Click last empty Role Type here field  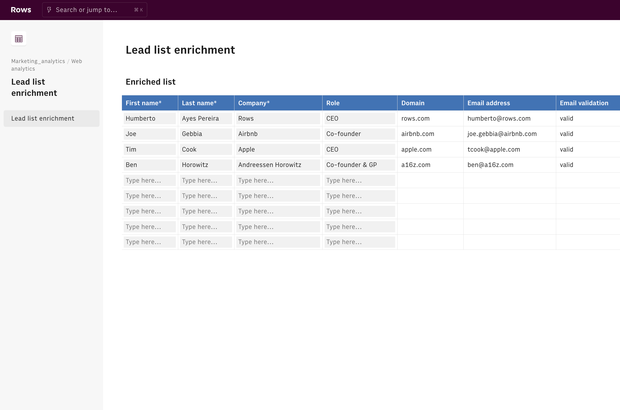pos(359,242)
